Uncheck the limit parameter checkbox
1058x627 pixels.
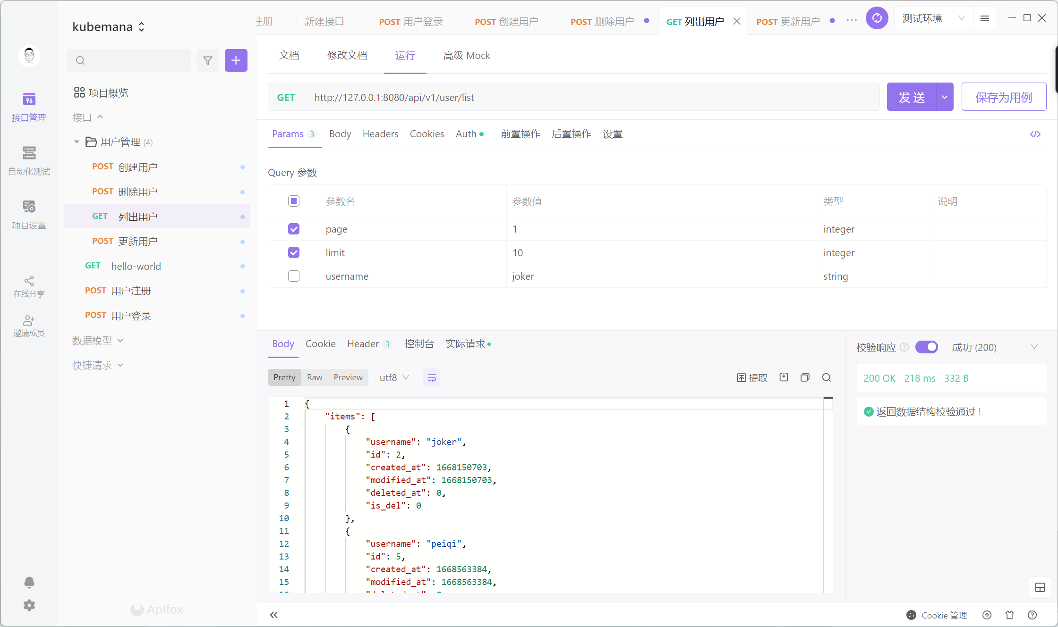(294, 252)
